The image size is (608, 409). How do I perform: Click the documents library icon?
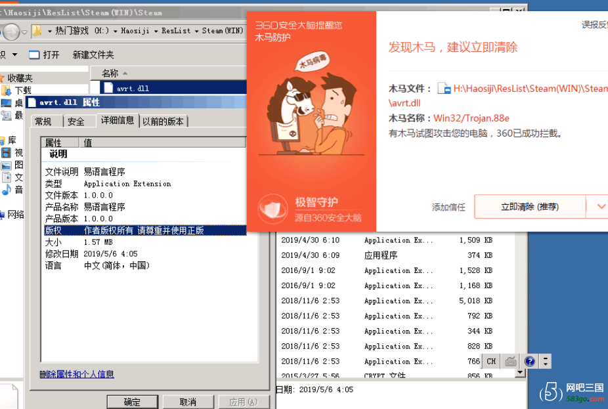[7, 177]
